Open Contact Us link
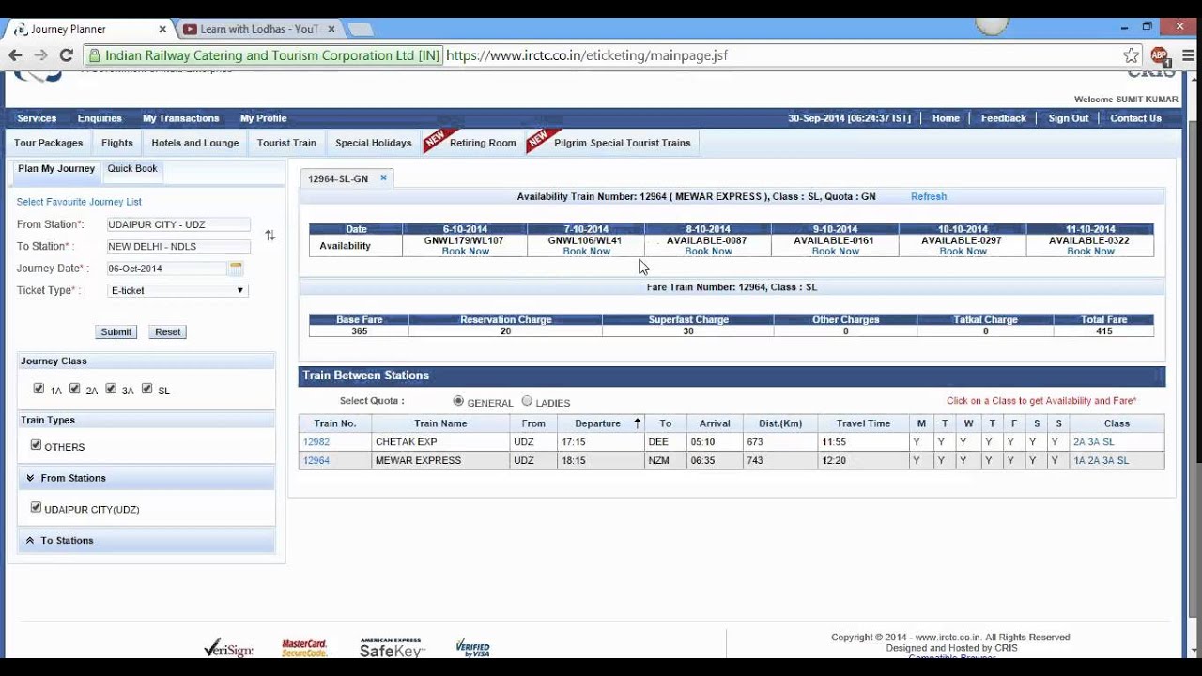The height and width of the screenshot is (676, 1202). 1135,118
